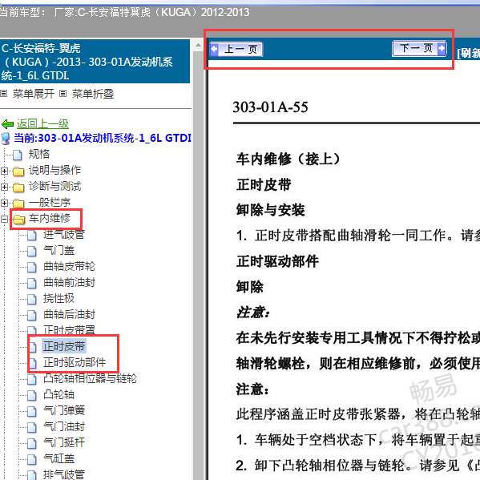Expand the 诊断与测试 folder
Image resolution: width=480 pixels, height=480 pixels.
point(4,187)
